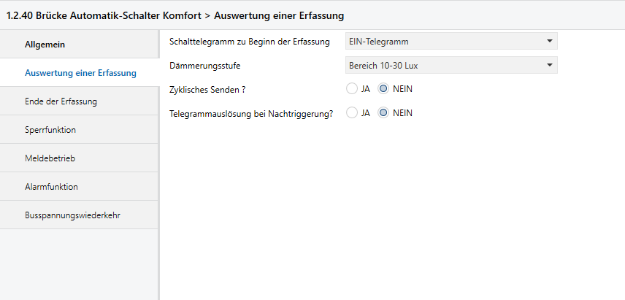Choose JA for Telegrammauslösung bei Nachtriggerung
The height and width of the screenshot is (300, 625).
[x=352, y=113]
